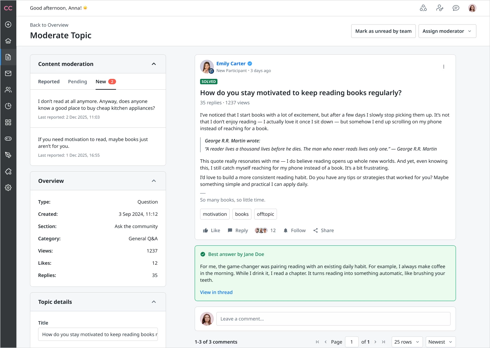Click Mark as unread by team

(383, 31)
